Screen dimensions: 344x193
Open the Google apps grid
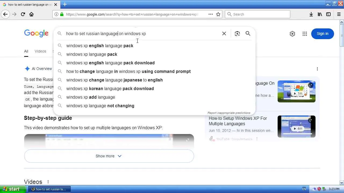click(x=305, y=34)
